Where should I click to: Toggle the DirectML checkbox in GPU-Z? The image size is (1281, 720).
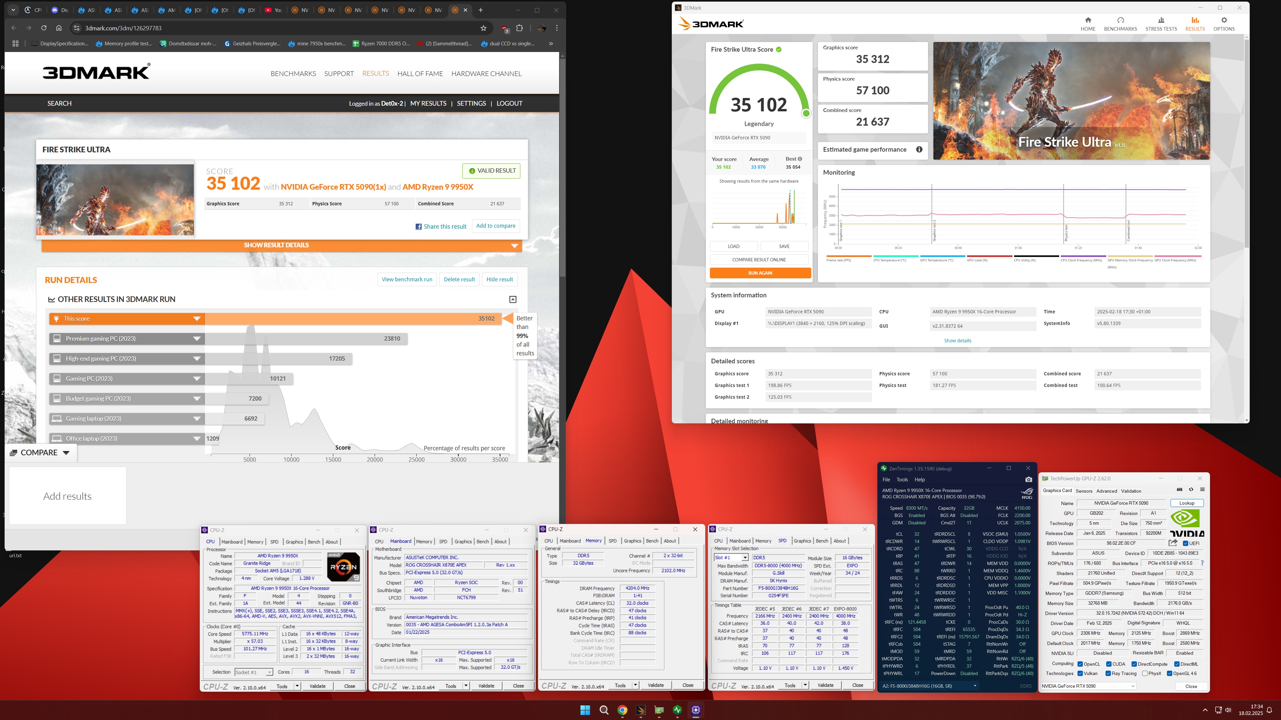tap(1177, 664)
